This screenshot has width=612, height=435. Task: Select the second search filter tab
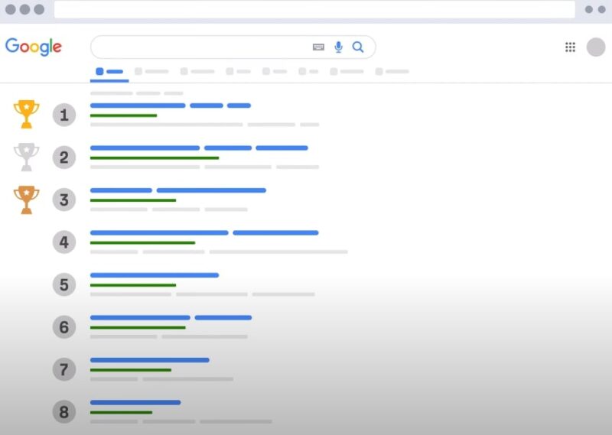[x=151, y=71]
